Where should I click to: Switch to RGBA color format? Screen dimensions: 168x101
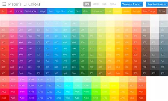point(113,4)
